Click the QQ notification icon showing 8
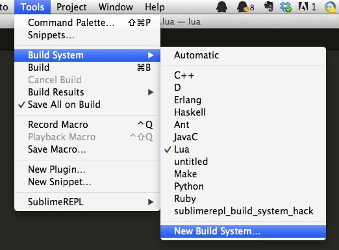The image size is (339, 250). click(x=245, y=7)
